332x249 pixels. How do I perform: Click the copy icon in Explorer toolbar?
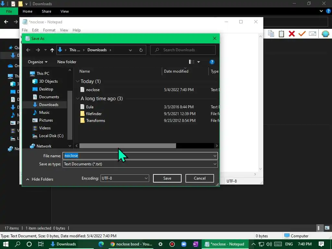click(x=271, y=34)
